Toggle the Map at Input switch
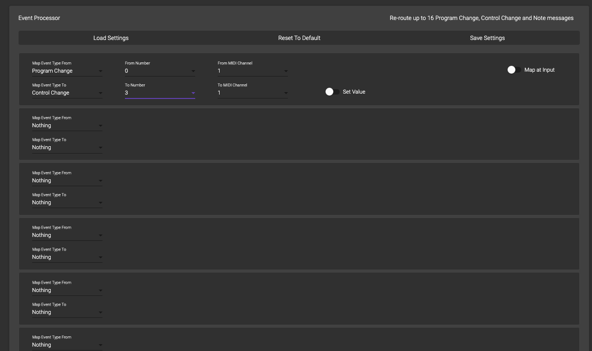592x351 pixels. (x=511, y=70)
